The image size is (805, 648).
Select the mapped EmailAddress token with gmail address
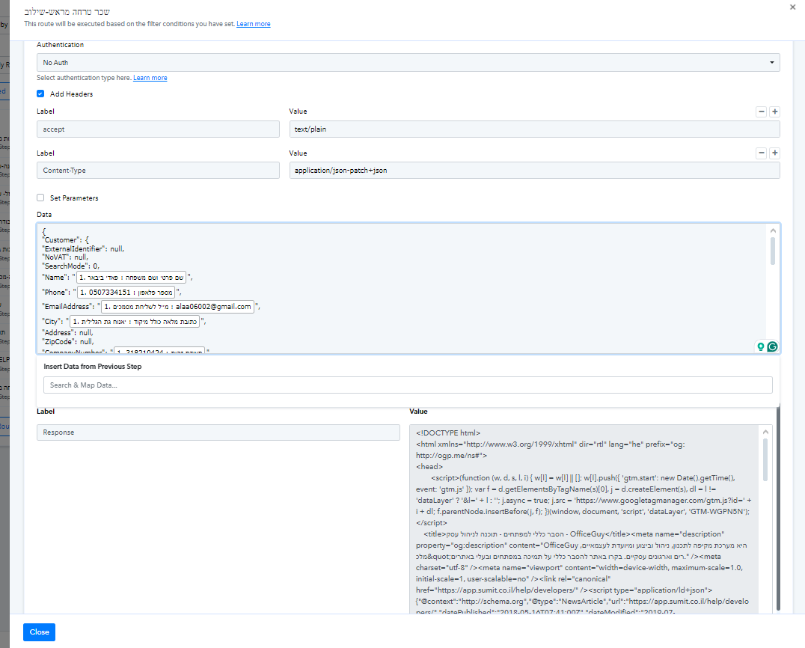[177, 307]
